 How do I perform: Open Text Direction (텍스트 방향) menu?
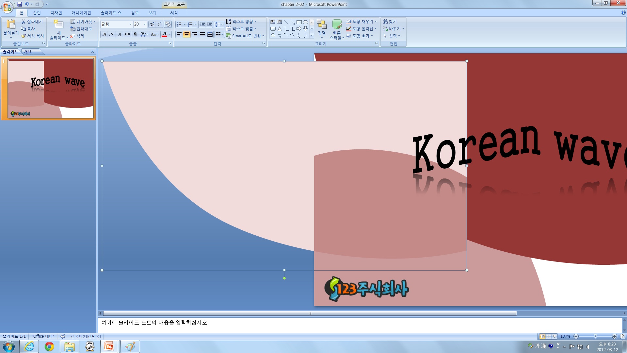pos(241,22)
